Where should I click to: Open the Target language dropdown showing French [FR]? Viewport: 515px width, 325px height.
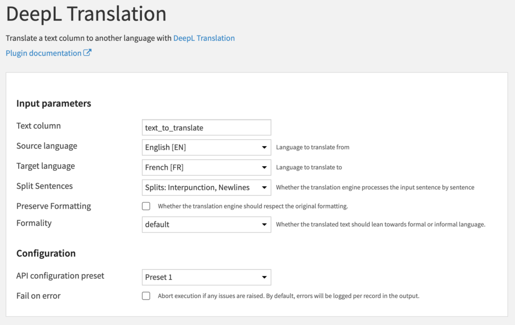(206, 167)
